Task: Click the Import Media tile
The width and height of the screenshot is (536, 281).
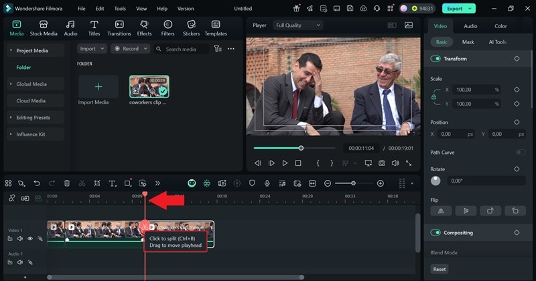Action: (98, 87)
